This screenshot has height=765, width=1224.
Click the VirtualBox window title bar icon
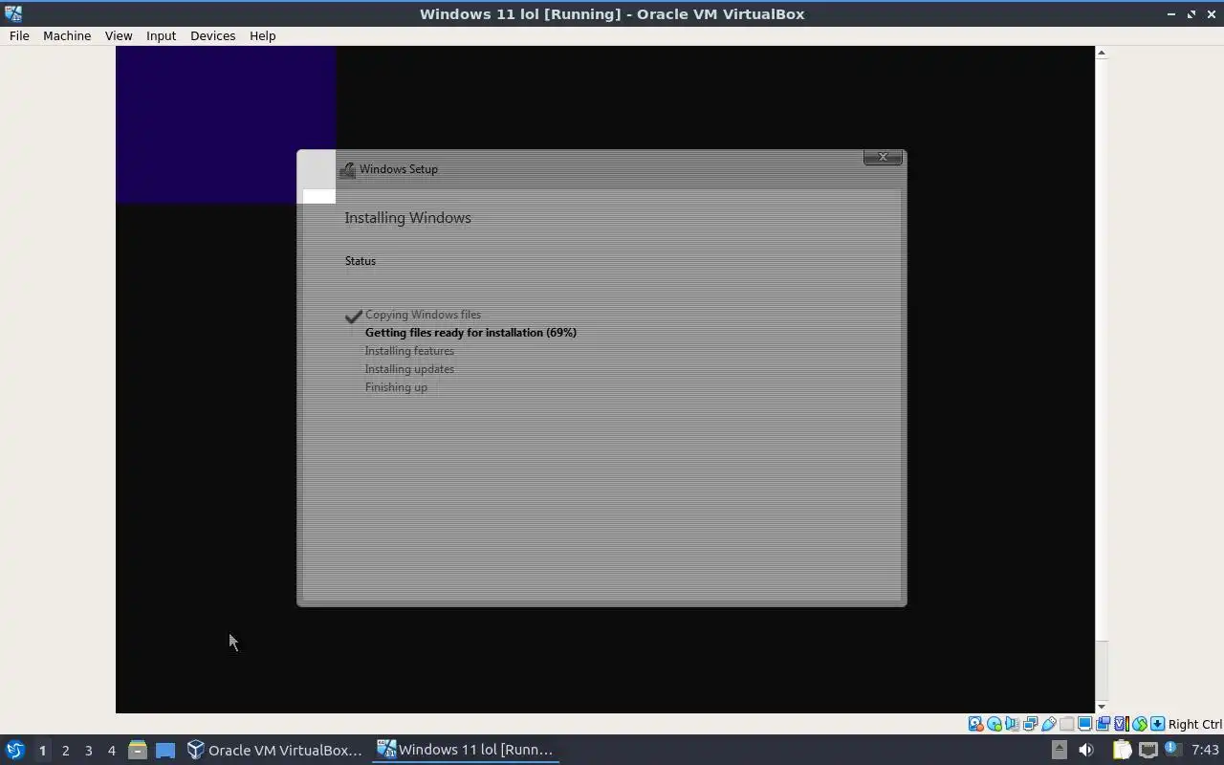click(x=12, y=13)
